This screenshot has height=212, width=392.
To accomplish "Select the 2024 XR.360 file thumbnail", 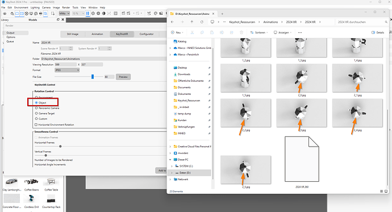I will click(x=302, y=159).
